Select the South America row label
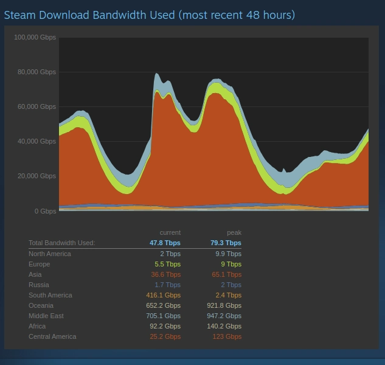Screen dimensions: 385x365 click(x=50, y=295)
